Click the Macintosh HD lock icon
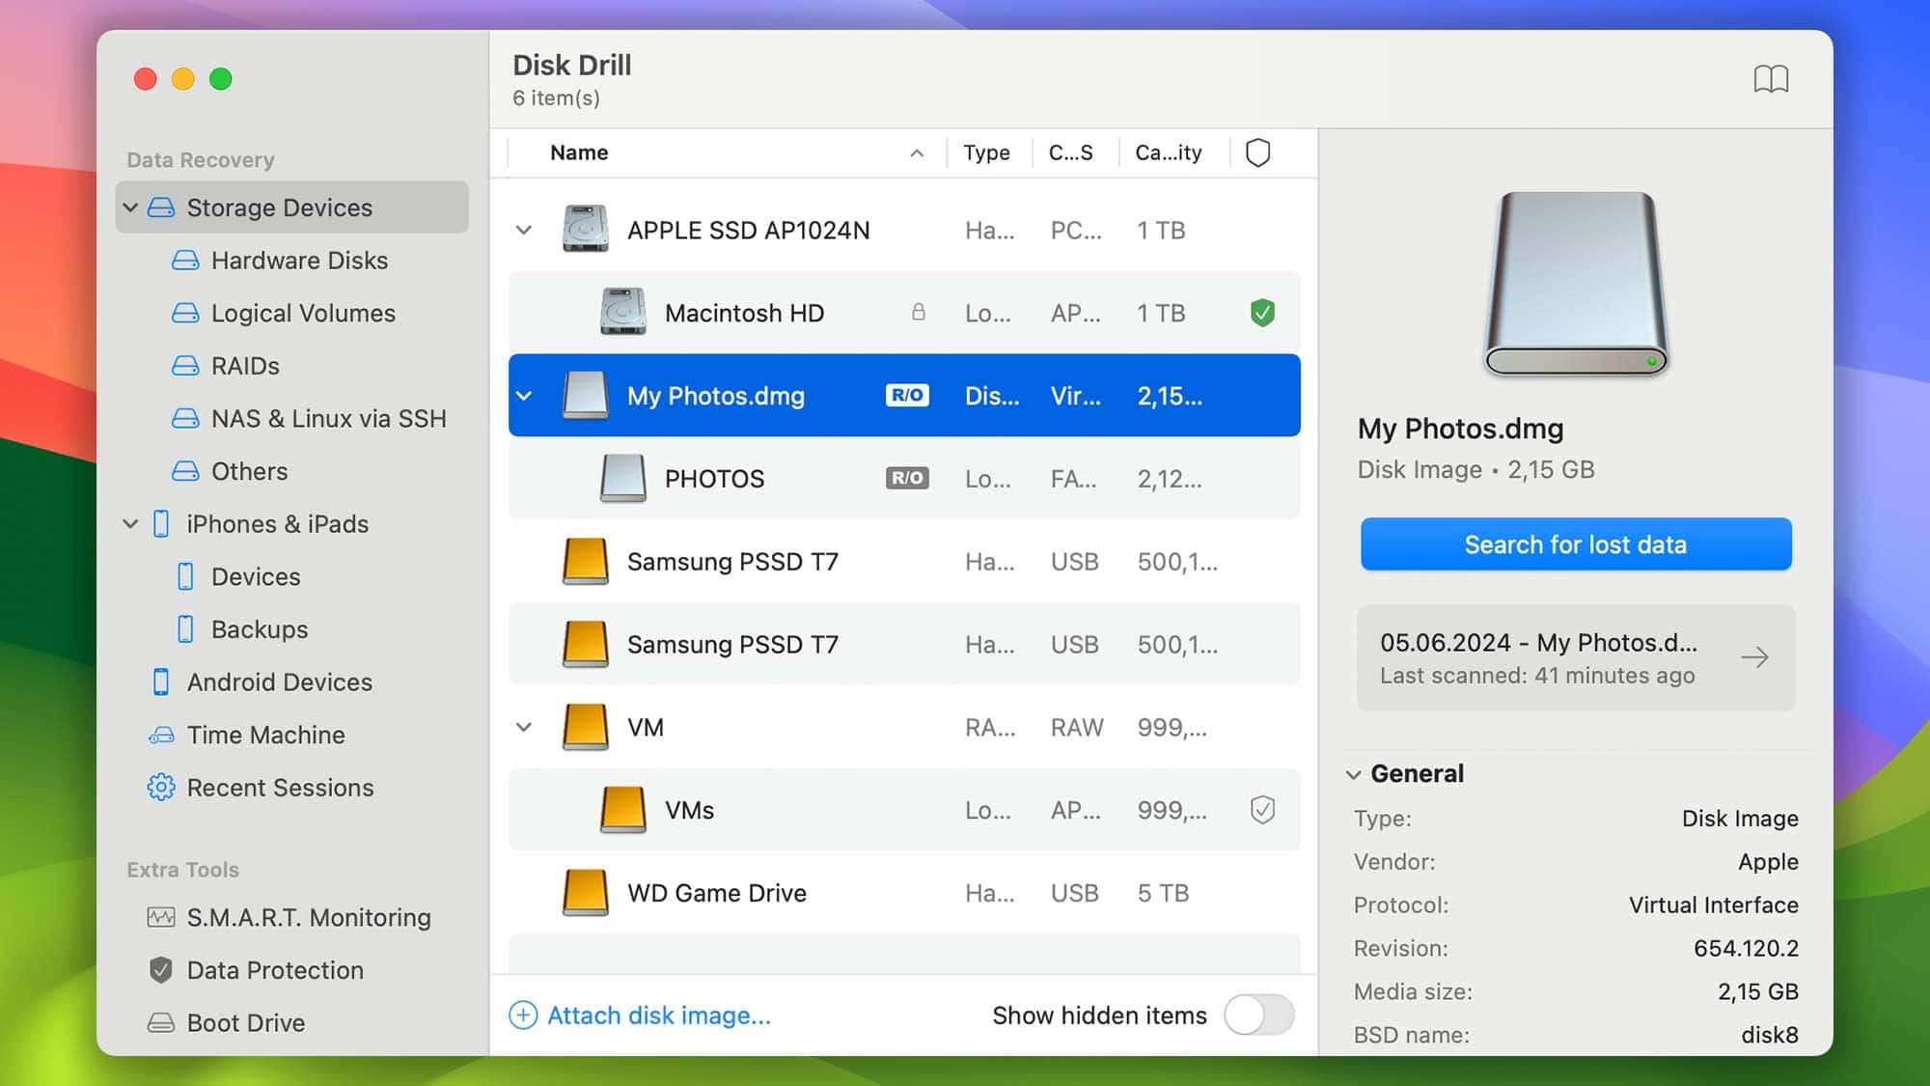The width and height of the screenshot is (1930, 1086). click(919, 312)
